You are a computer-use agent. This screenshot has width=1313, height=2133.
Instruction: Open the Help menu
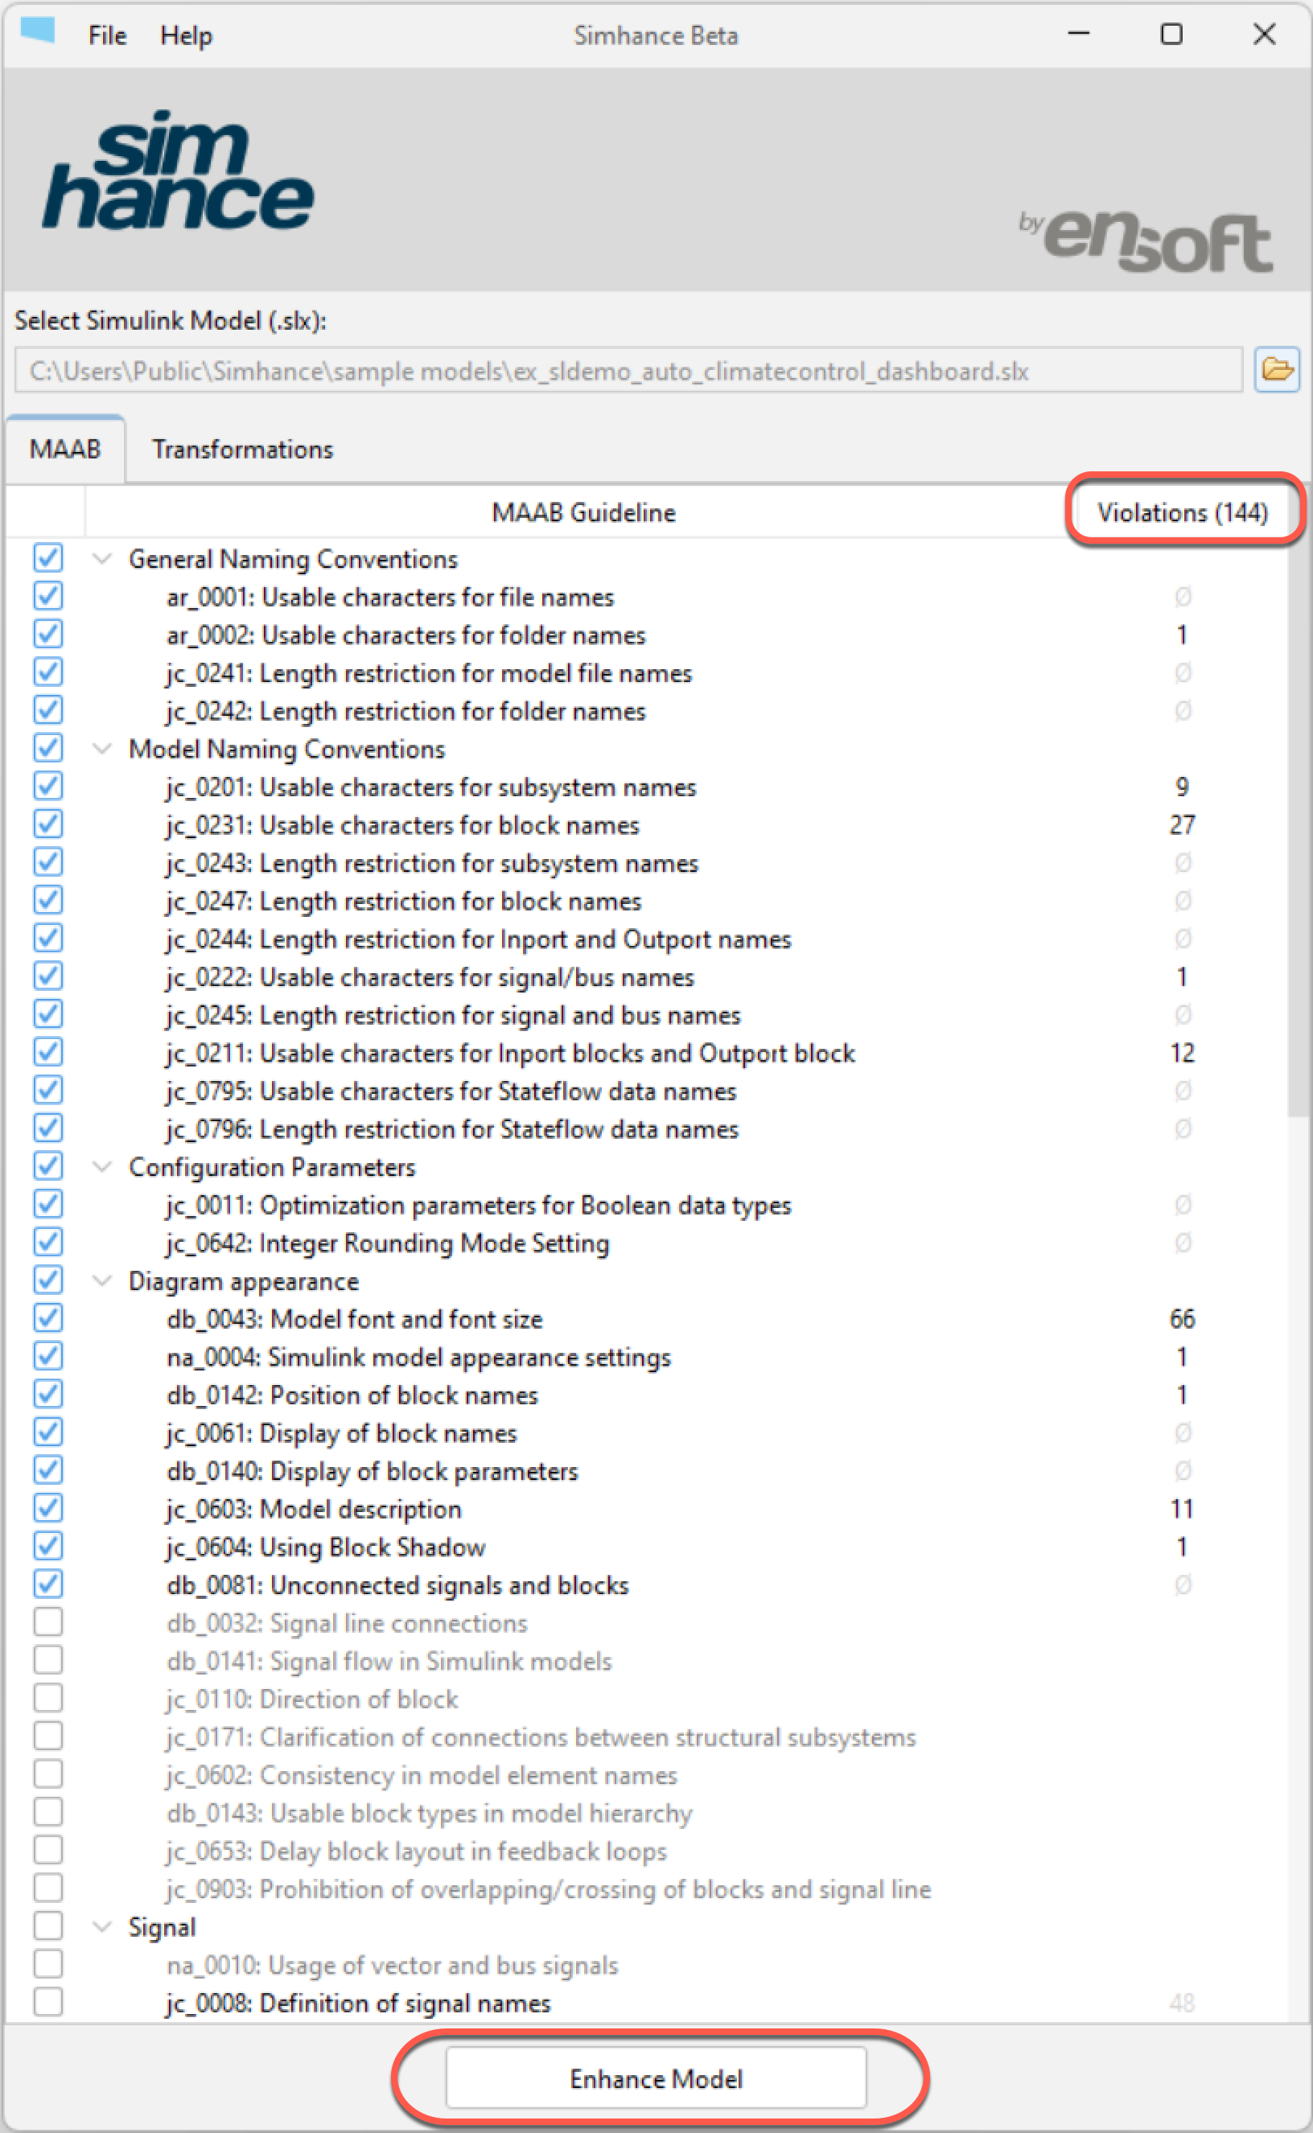coord(186,35)
